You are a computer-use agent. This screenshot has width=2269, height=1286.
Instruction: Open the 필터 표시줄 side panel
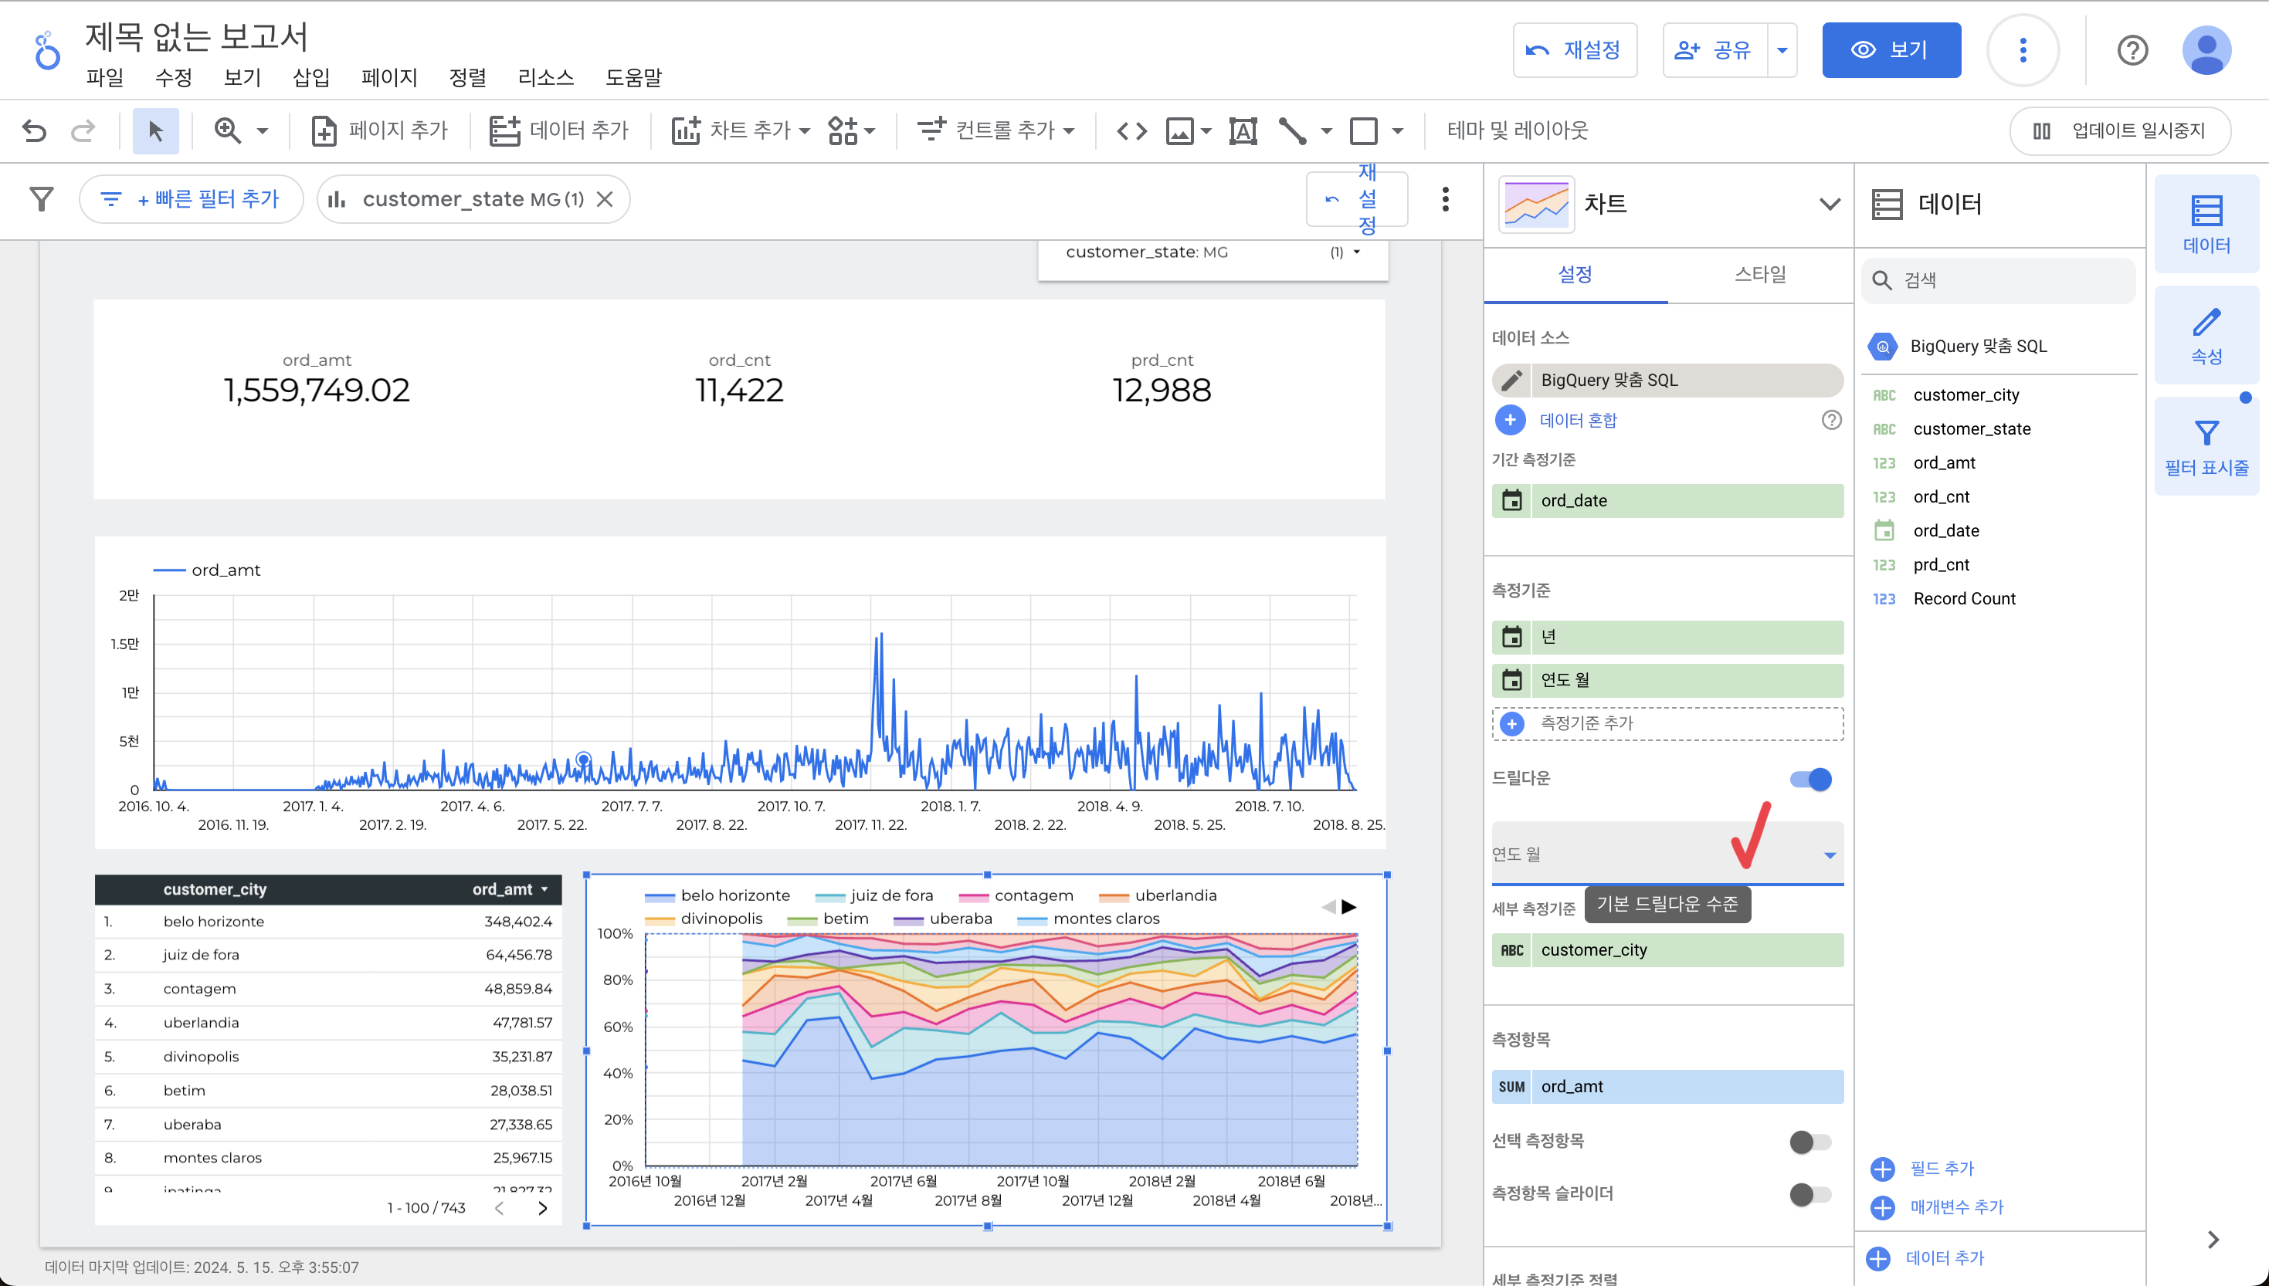pos(2206,447)
